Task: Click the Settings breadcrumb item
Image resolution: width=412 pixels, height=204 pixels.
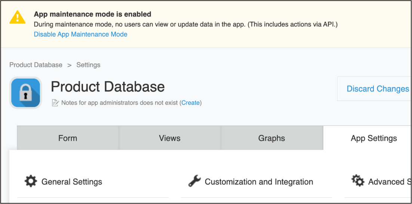Action: (88, 65)
